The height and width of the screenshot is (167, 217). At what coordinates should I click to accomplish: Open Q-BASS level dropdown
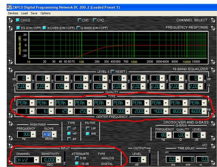click(x=203, y=135)
